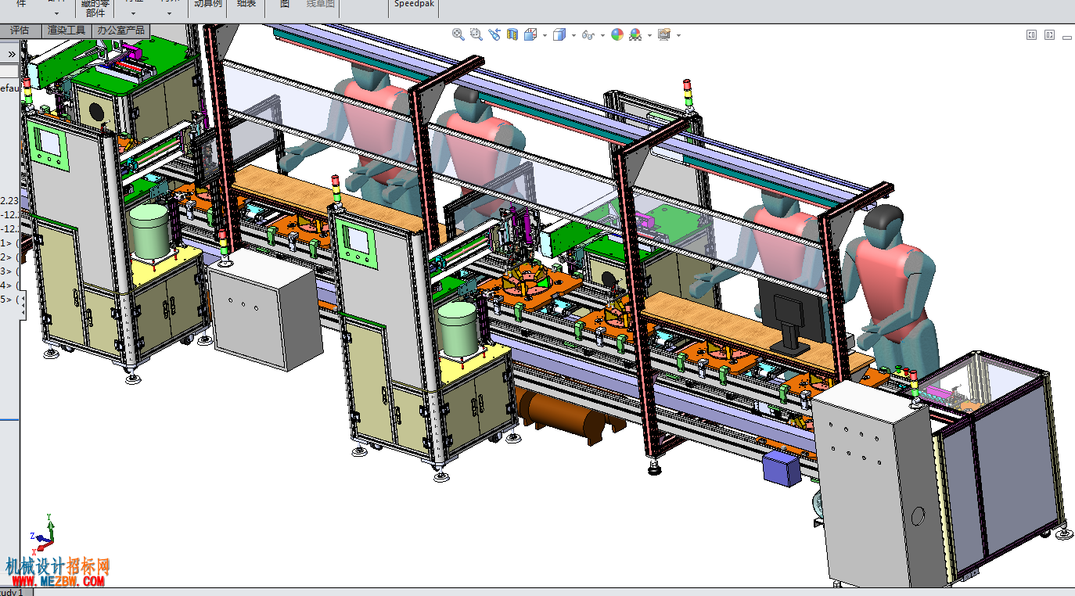Switch to the 渲染工具 tab
Image resolution: width=1075 pixels, height=596 pixels.
(x=67, y=31)
